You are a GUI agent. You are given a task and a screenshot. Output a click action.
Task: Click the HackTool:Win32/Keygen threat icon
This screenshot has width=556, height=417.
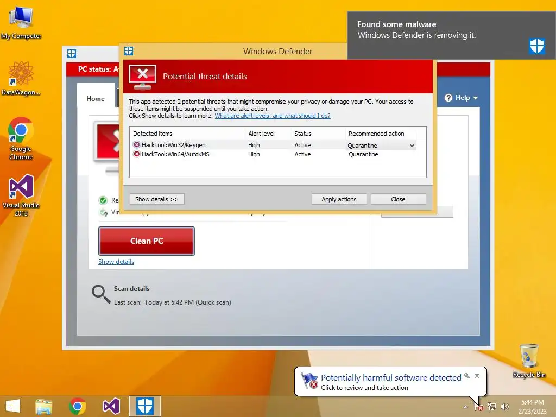click(x=136, y=144)
